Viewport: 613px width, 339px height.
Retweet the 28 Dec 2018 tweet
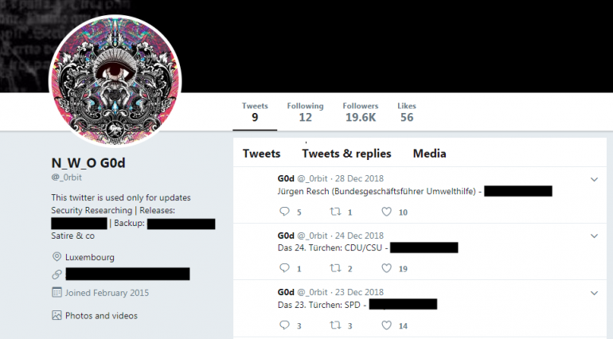335,212
